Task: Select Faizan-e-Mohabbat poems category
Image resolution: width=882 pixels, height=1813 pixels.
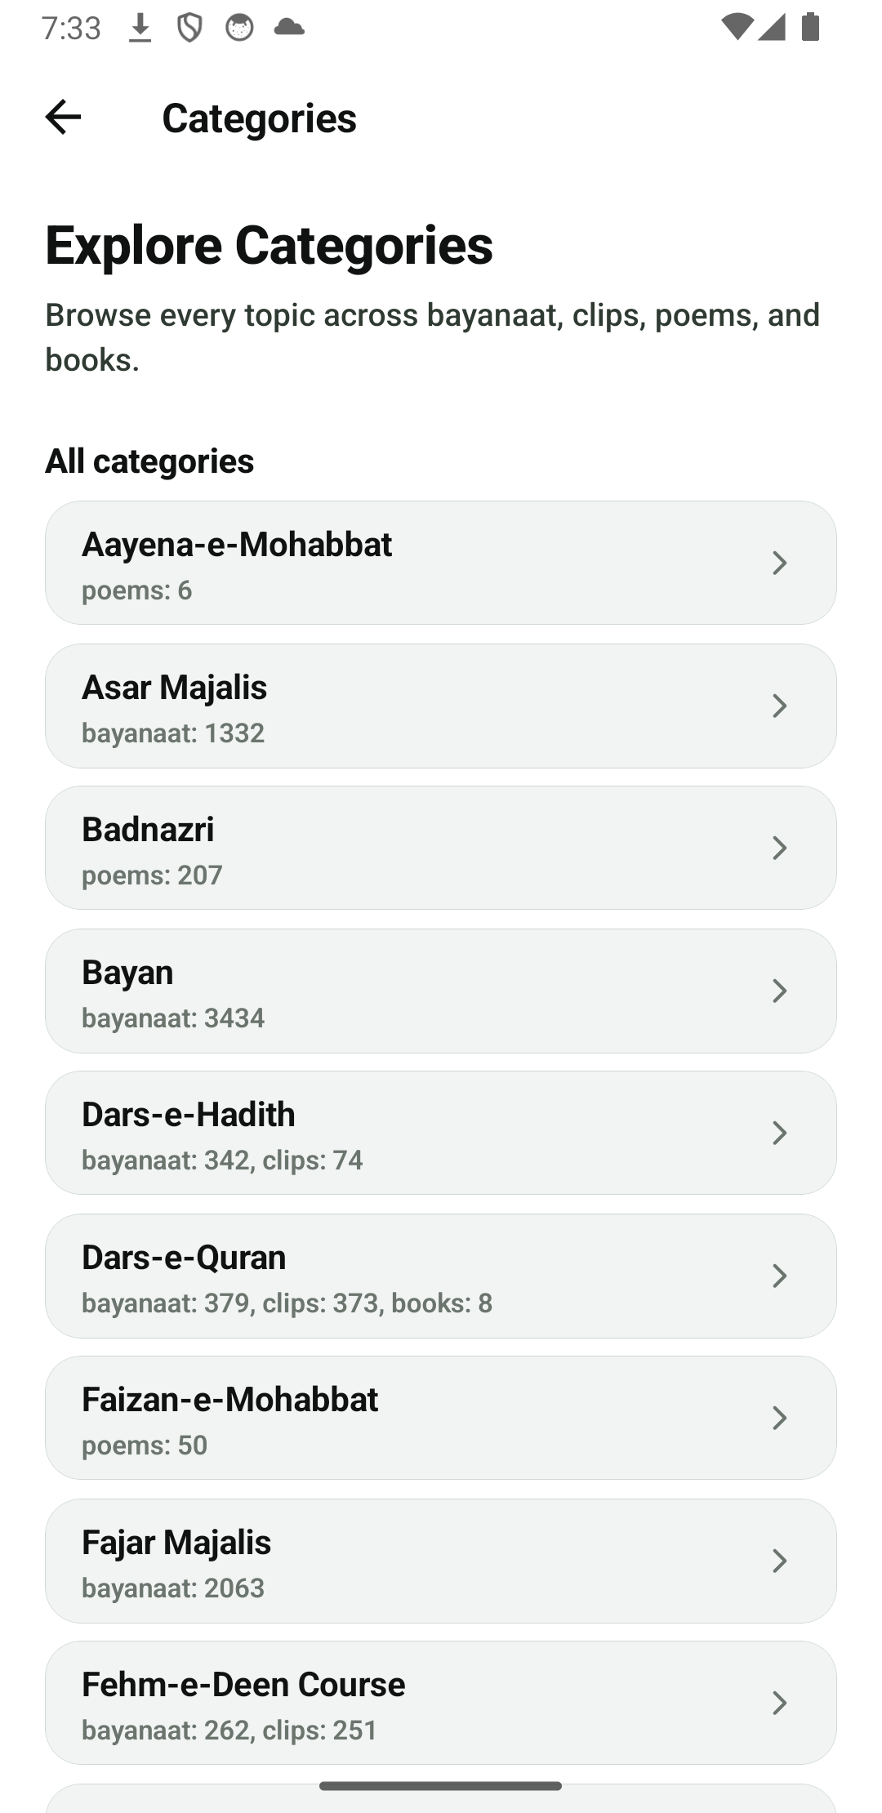Action: point(441,1418)
